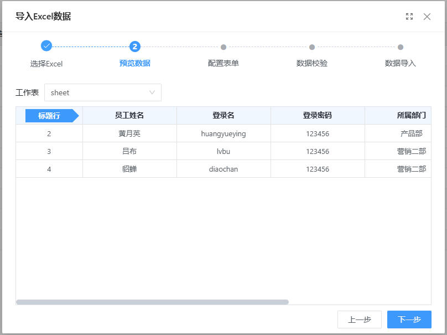Click the huangyueying login name cell
Image resolution: width=447 pixels, height=335 pixels.
coord(224,133)
